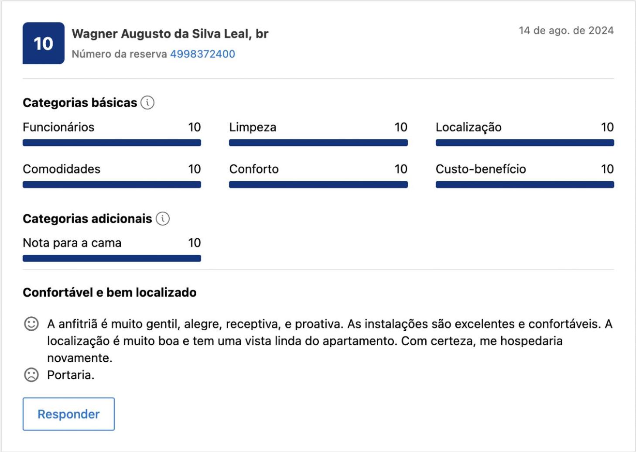The image size is (636, 452).
Task: Click the Comodidades rating bar
Action: click(x=112, y=185)
